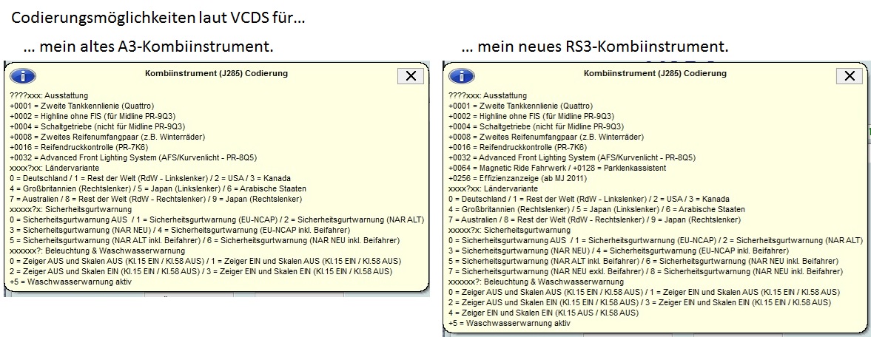The width and height of the screenshot is (871, 337).
Task: Select '+0001 = Zweite Tankkennlienie (Quattro)' in RS3 dialog
Action: (520, 106)
